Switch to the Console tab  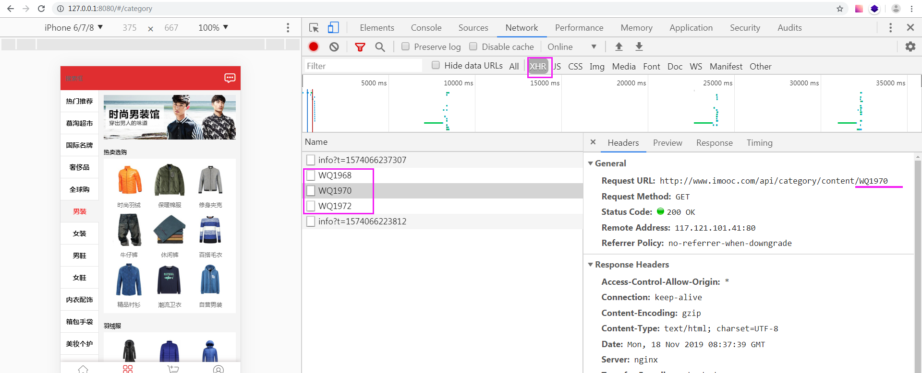pos(426,28)
